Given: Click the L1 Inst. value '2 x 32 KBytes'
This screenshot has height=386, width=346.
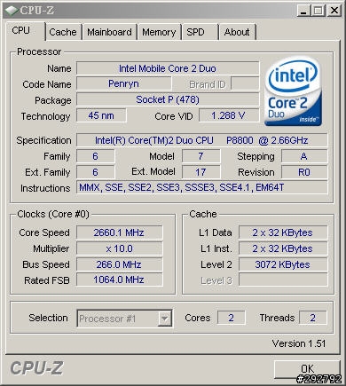Looking at the screenshot, I should (283, 248).
